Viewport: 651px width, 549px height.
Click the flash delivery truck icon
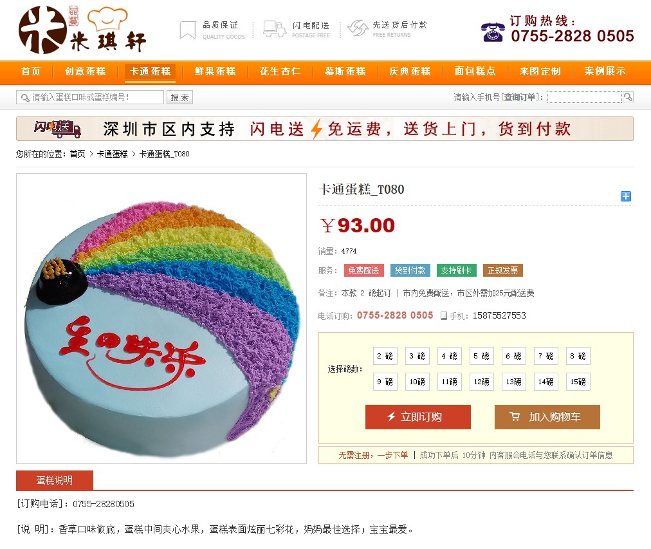click(x=275, y=29)
